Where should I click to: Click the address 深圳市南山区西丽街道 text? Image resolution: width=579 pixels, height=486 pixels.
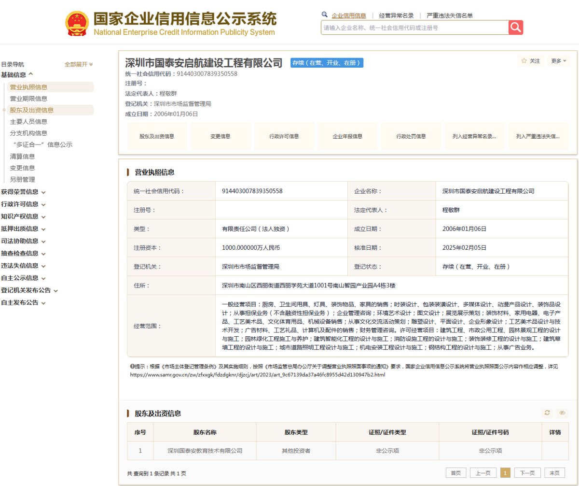[309, 286]
